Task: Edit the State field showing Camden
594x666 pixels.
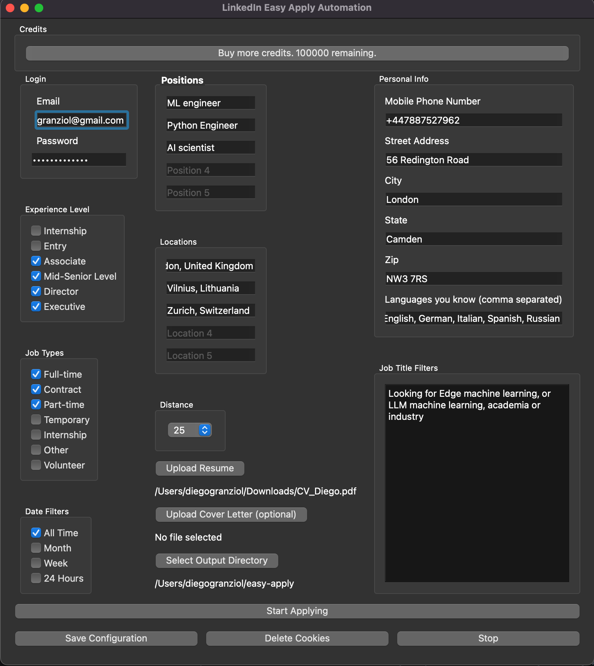Action: pos(474,239)
